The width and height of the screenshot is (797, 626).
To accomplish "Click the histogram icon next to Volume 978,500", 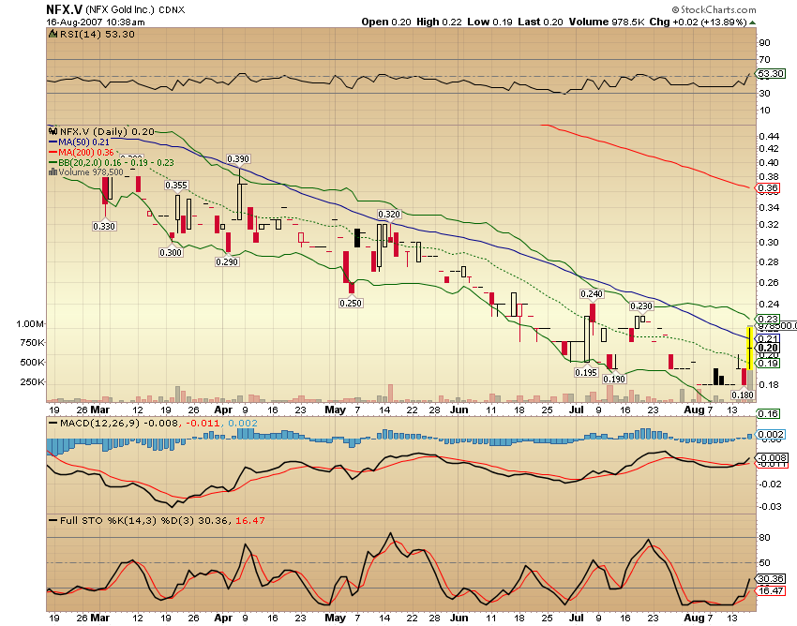I will 52,172.
